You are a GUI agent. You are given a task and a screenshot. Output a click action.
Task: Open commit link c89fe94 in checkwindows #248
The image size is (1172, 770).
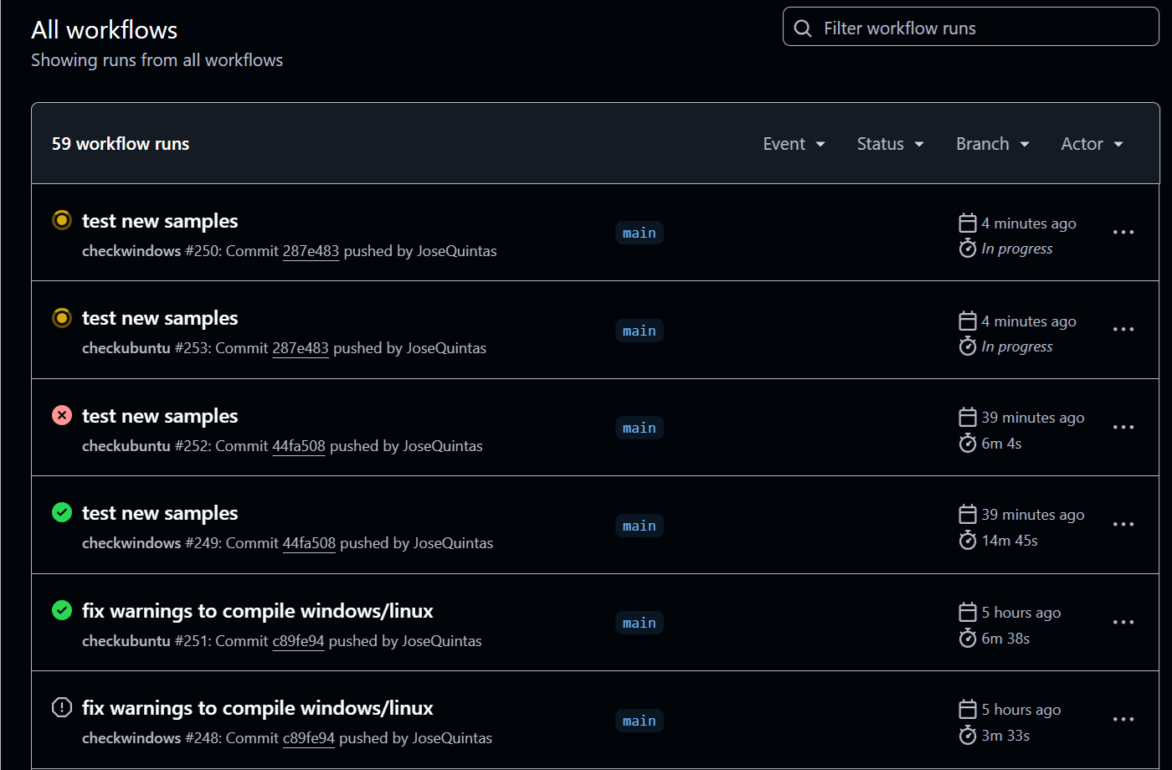tap(309, 738)
